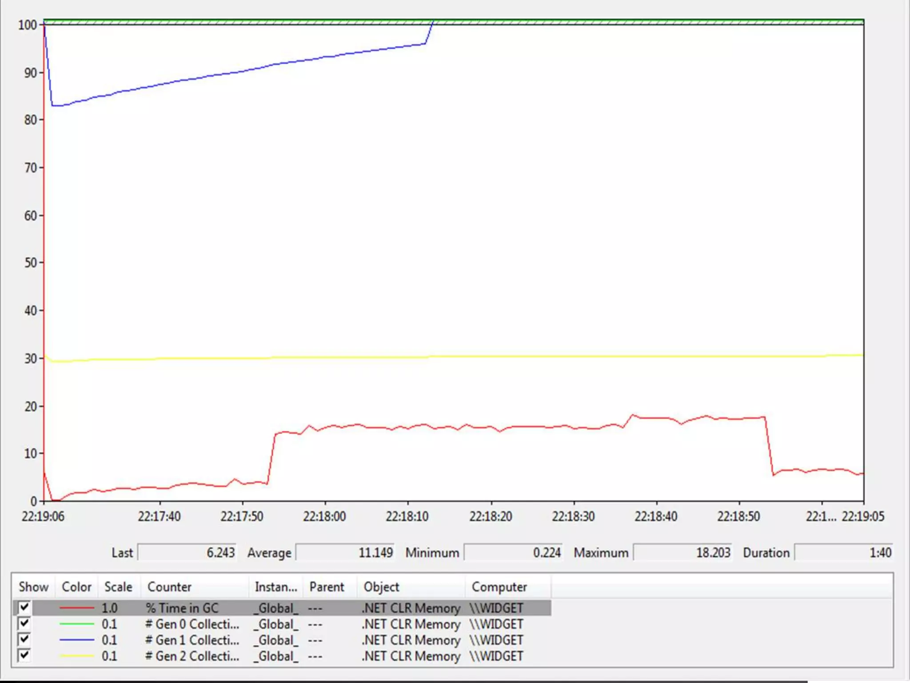
Task: Click the green color line swatch
Action: pyautogui.click(x=76, y=624)
